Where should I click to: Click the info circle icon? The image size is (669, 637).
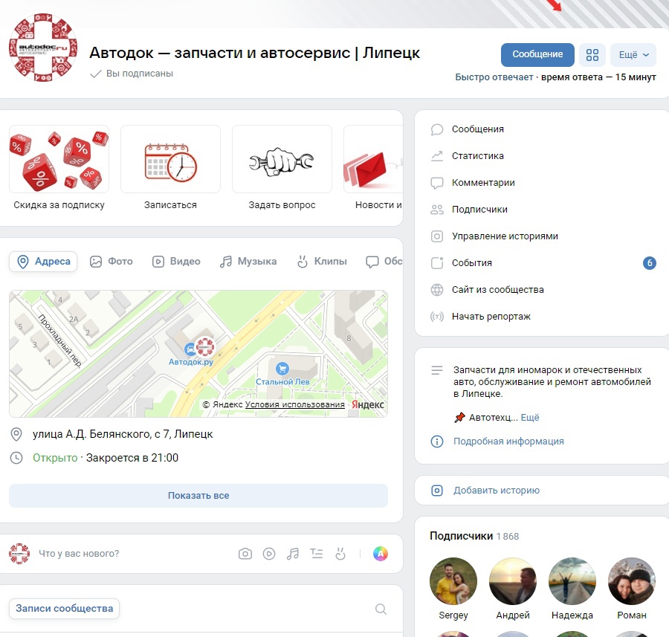pyautogui.click(x=437, y=442)
